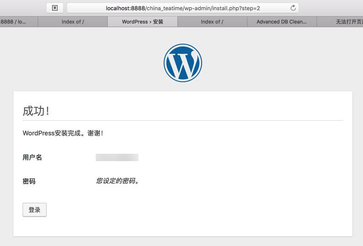Switch to Advanced DB Clean tab
The height and width of the screenshot is (246, 363).
[x=282, y=22]
